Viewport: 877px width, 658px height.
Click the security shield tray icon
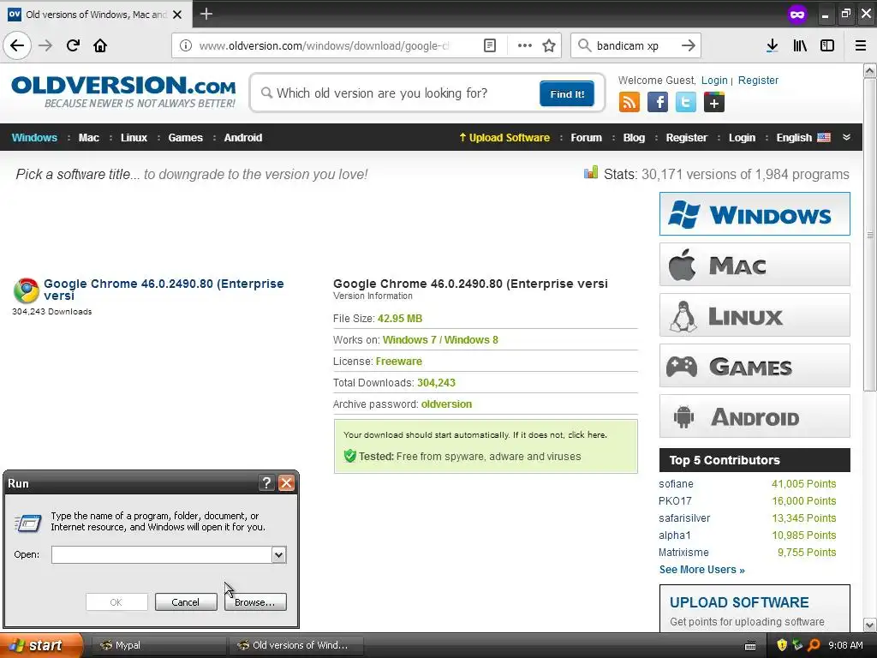point(782,645)
